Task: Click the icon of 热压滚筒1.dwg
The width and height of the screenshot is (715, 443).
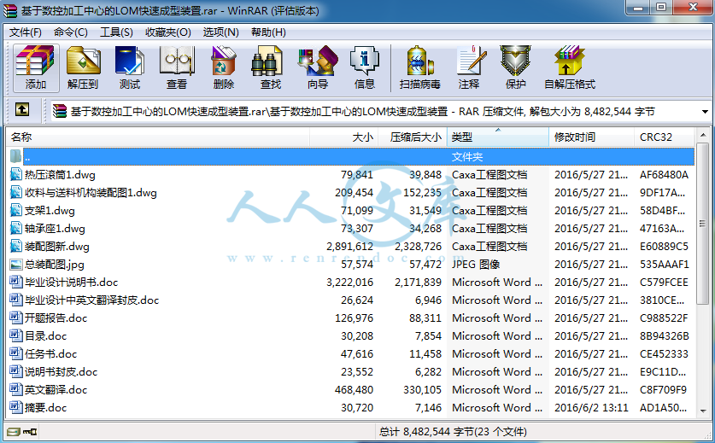Action: [x=16, y=175]
